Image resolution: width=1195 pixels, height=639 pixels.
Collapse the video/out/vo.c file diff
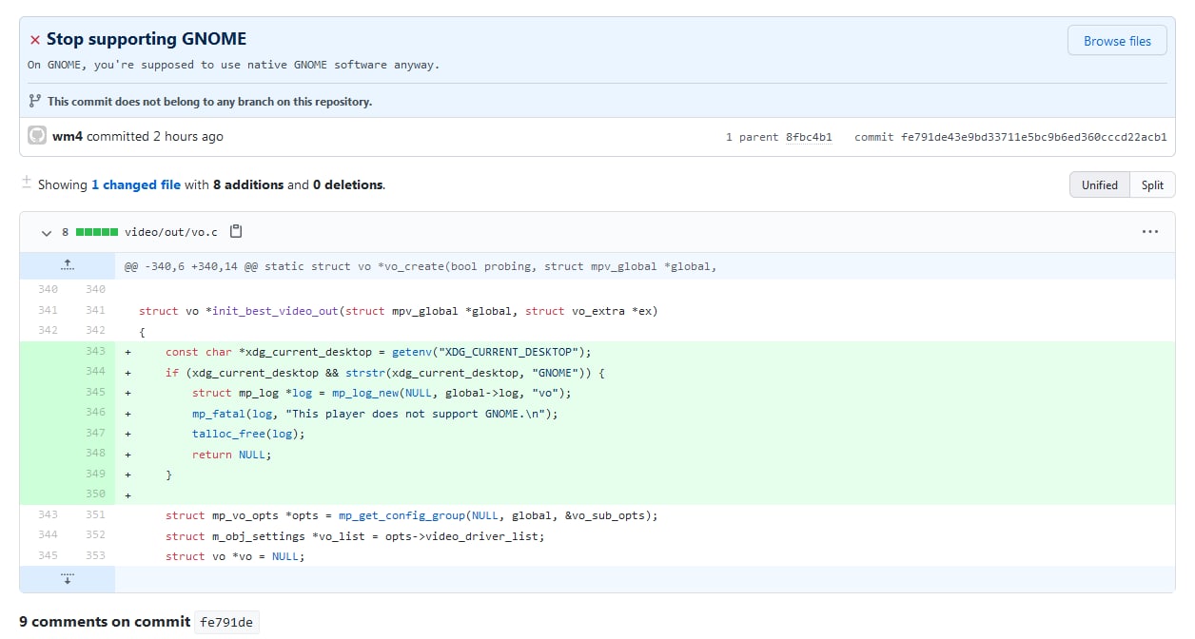point(46,232)
